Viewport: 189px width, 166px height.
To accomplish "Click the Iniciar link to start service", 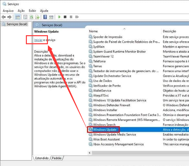I will (x=38, y=40).
